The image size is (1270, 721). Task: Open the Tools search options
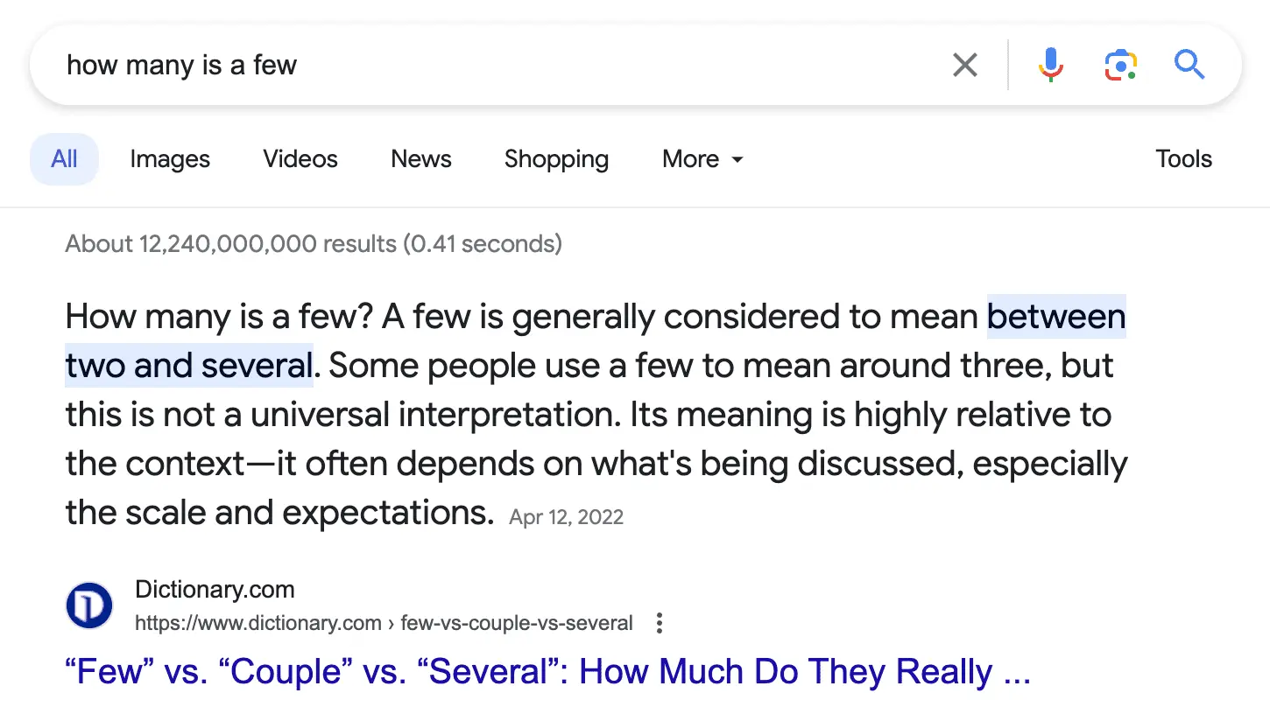tap(1183, 159)
